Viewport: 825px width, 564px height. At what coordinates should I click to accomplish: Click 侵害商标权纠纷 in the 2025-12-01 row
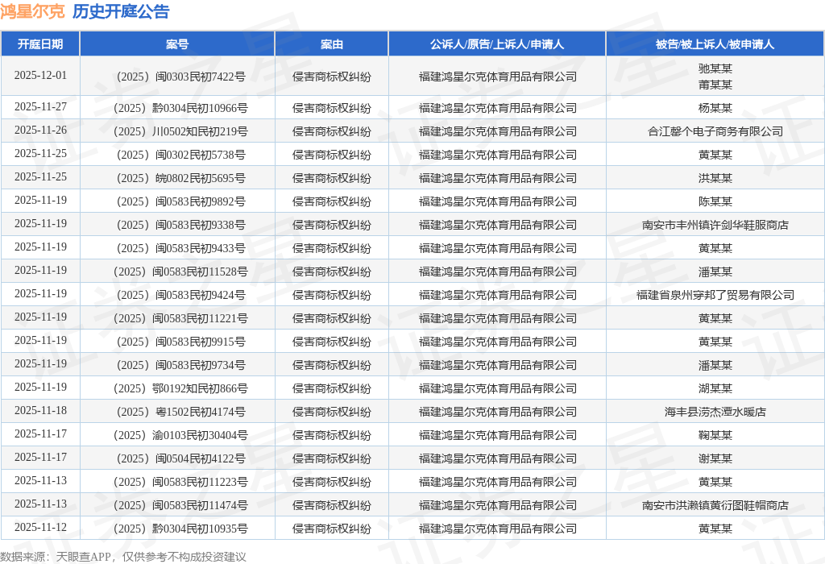[x=331, y=77]
